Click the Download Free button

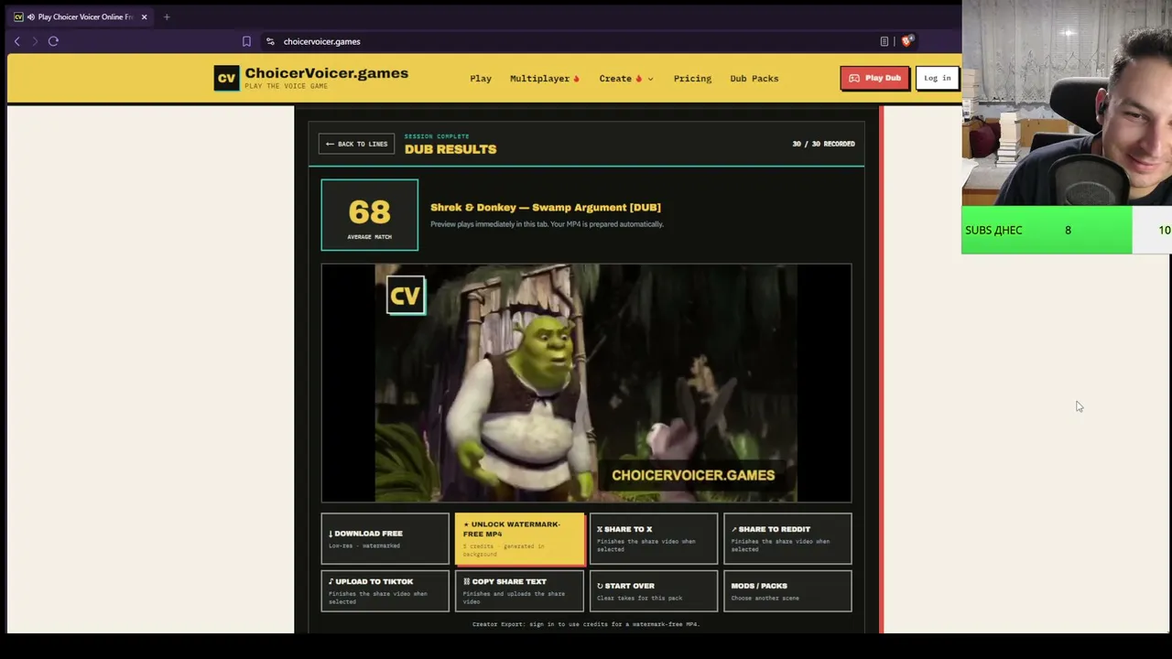click(385, 539)
